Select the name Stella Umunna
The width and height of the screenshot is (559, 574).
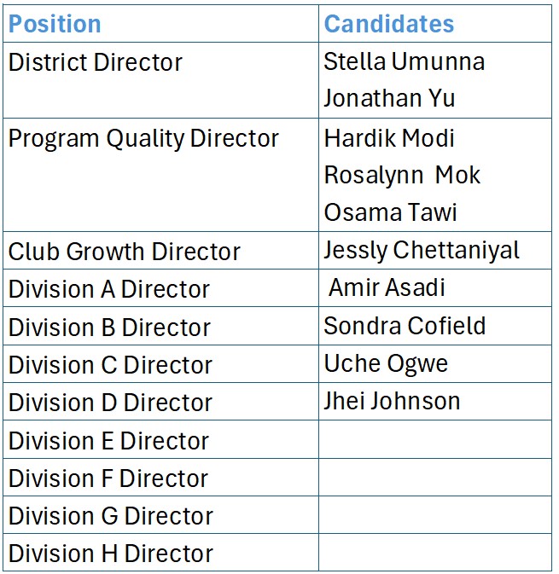coord(405,61)
